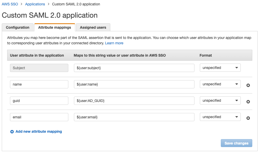The width and height of the screenshot is (262, 155).
Task: Go to AWS SSO breadcrumb link
Action: coord(10,4)
